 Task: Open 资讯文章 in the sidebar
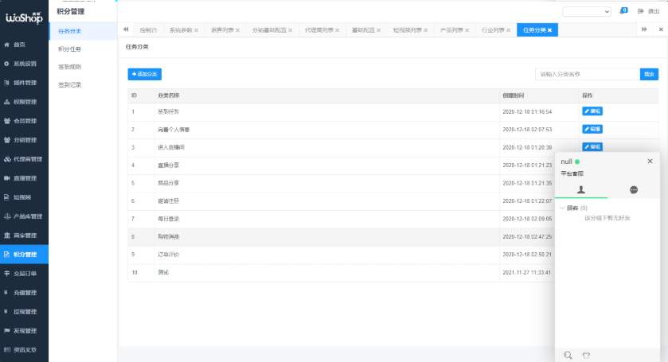click(x=24, y=350)
